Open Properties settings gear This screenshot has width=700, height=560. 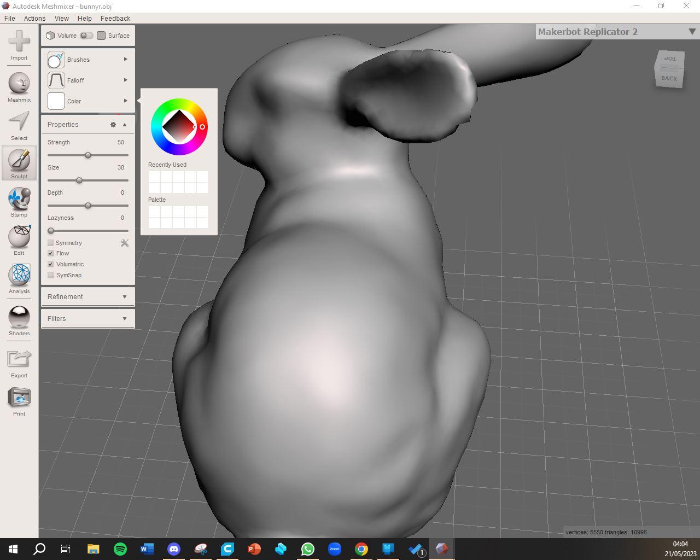click(x=113, y=125)
